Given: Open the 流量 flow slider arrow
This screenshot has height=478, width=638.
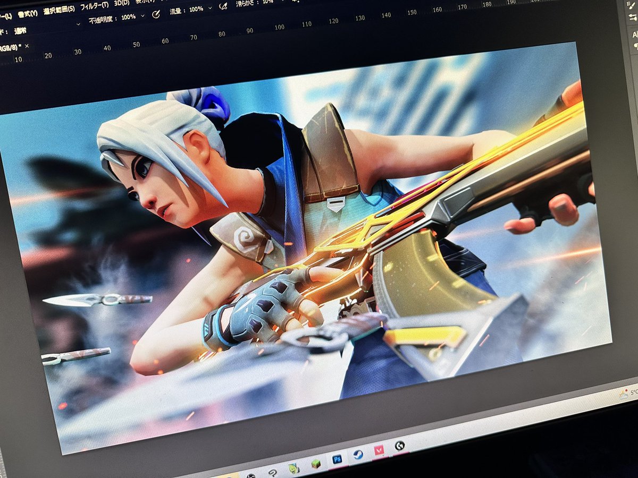Looking at the screenshot, I should point(210,8).
